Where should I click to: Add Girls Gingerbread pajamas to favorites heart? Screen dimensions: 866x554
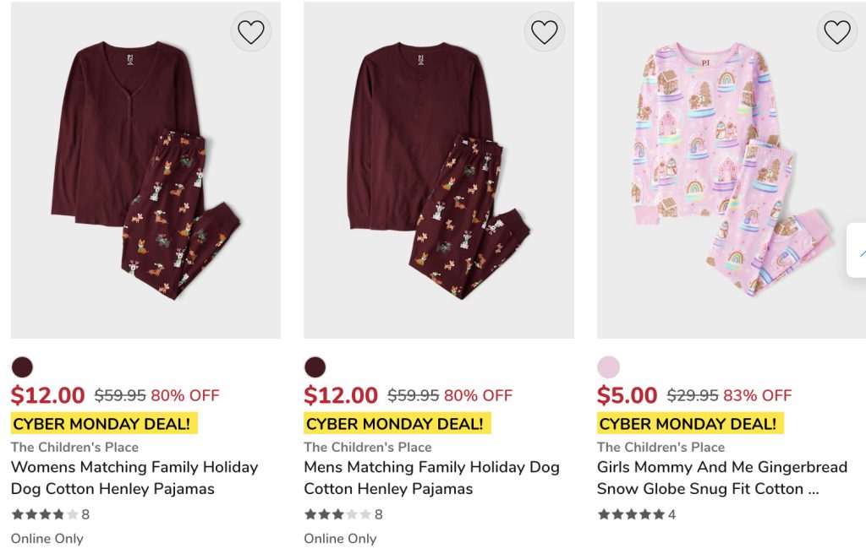click(x=836, y=32)
